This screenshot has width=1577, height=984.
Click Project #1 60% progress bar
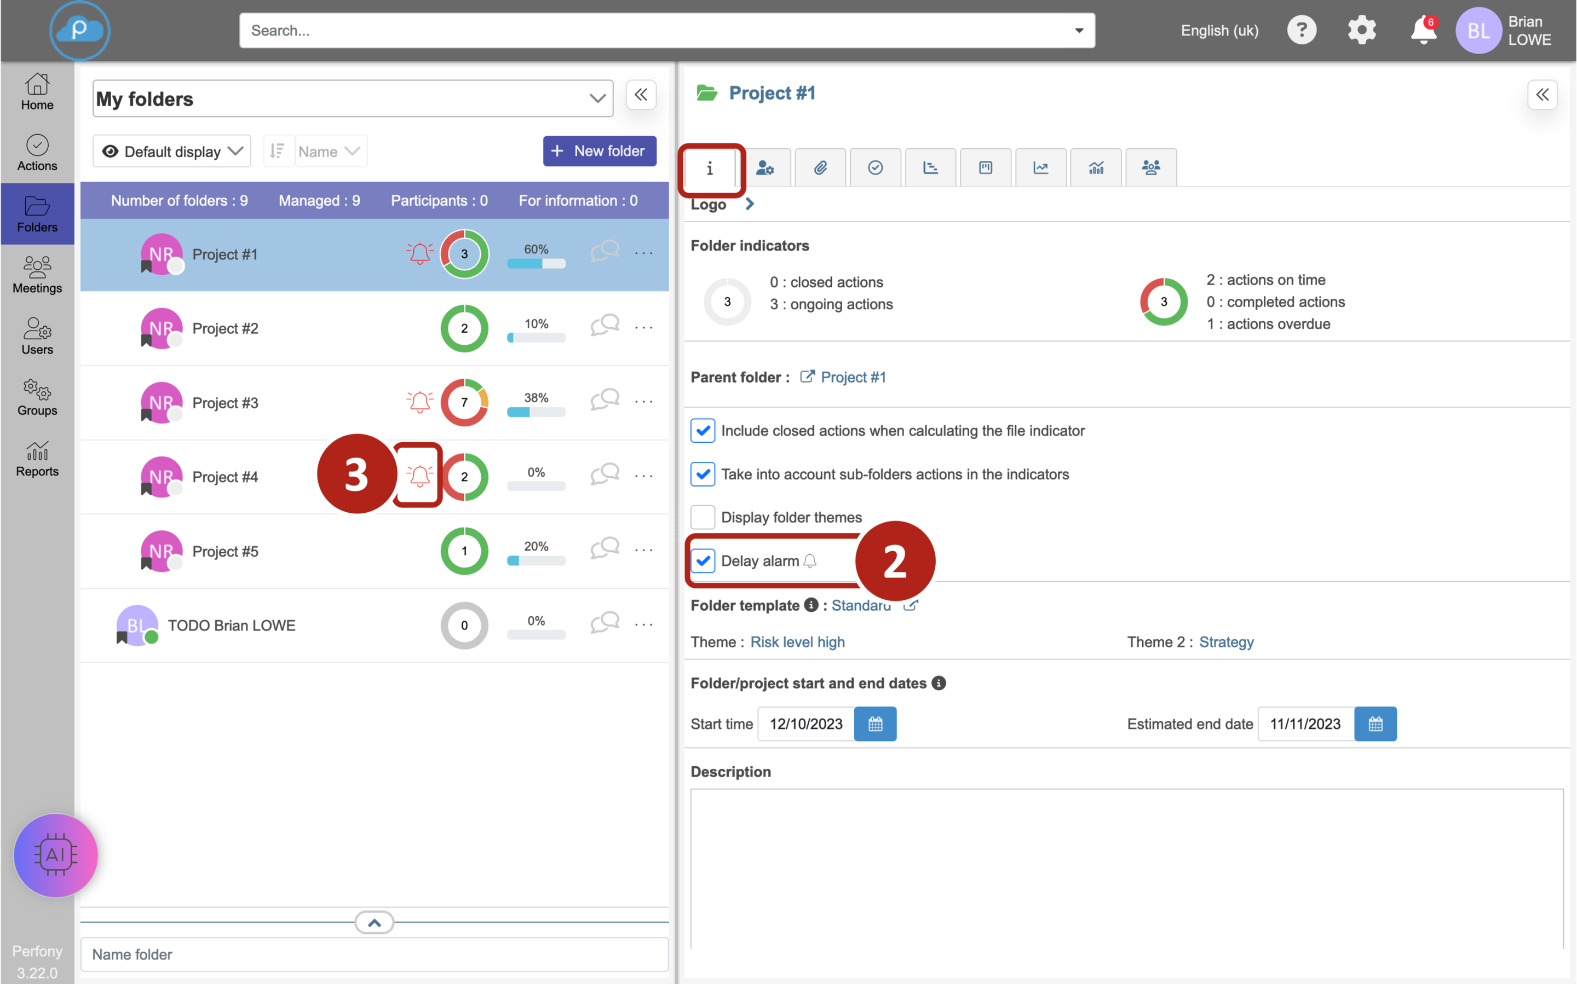tap(536, 263)
